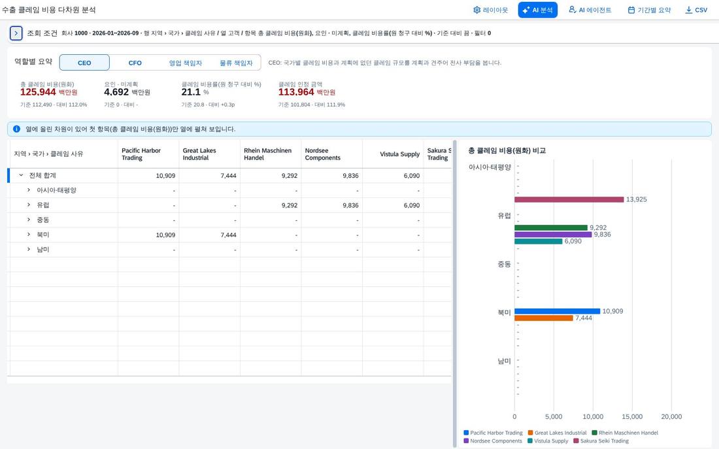
Task: Show 기간별 요약
Action: (649, 10)
